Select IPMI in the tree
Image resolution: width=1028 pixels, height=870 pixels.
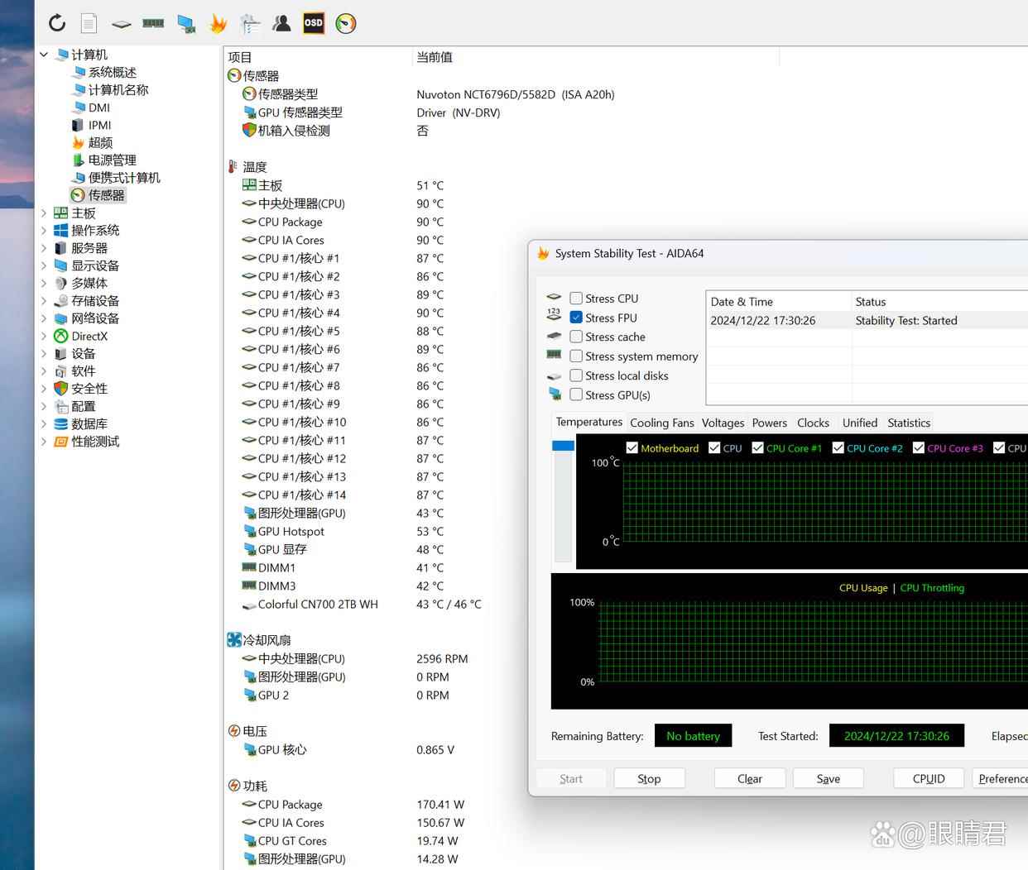pyautogui.click(x=100, y=125)
